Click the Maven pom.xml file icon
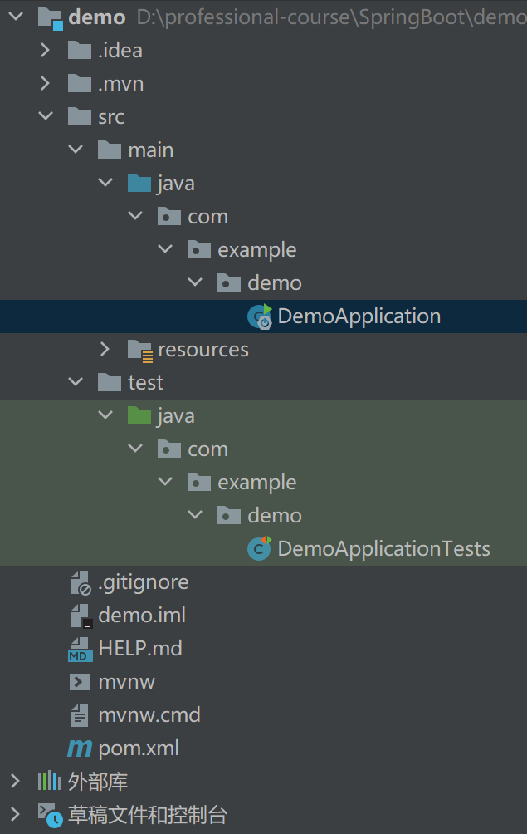The image size is (527, 834). [x=80, y=748]
